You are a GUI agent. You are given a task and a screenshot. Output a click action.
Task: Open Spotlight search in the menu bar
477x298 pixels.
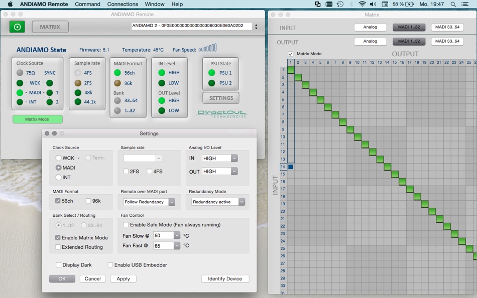tap(453, 4)
